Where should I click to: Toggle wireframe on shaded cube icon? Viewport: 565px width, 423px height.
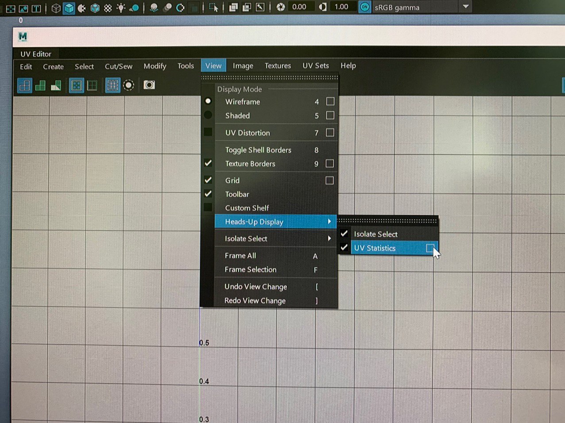(95, 8)
